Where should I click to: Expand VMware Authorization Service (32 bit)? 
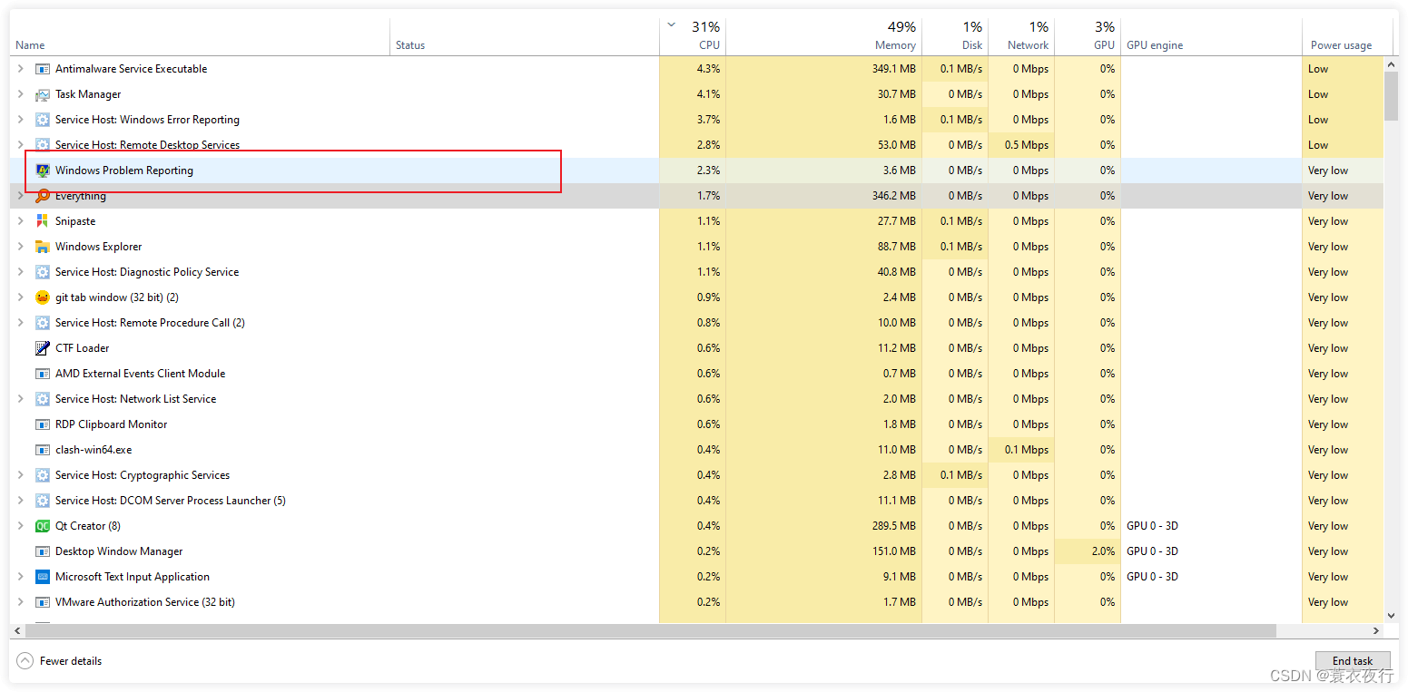click(x=21, y=602)
